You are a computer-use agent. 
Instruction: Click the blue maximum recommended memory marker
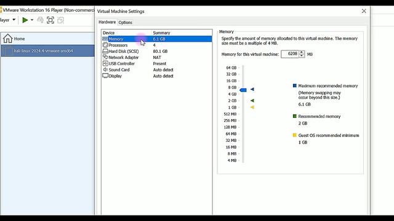[252, 89]
